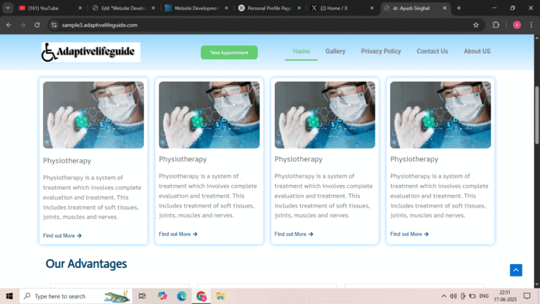
Task: Click Find out More in first card
Action: [62, 236]
